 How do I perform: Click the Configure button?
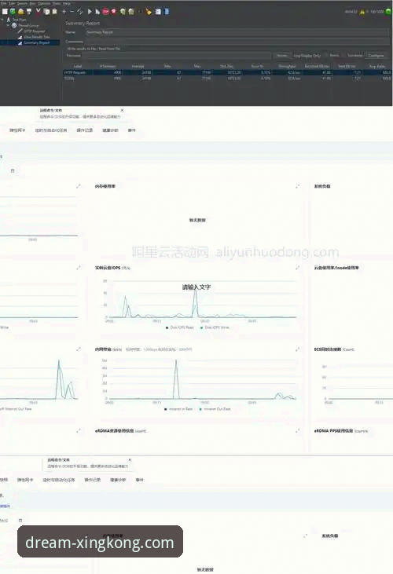pyautogui.click(x=376, y=55)
